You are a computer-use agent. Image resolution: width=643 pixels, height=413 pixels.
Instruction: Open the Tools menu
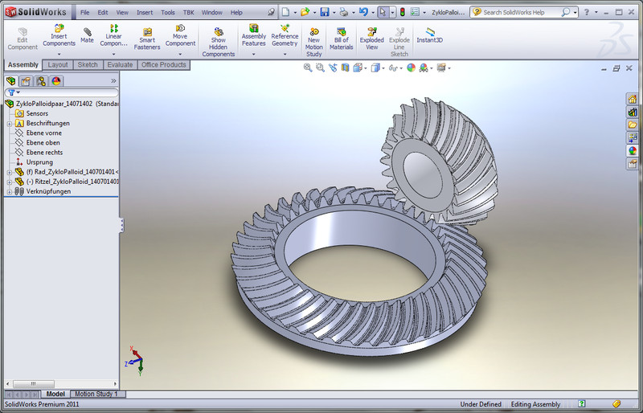tap(167, 13)
